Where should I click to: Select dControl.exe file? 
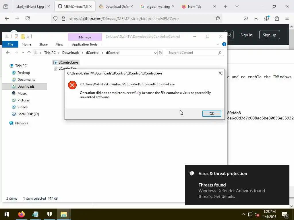coord(66,62)
